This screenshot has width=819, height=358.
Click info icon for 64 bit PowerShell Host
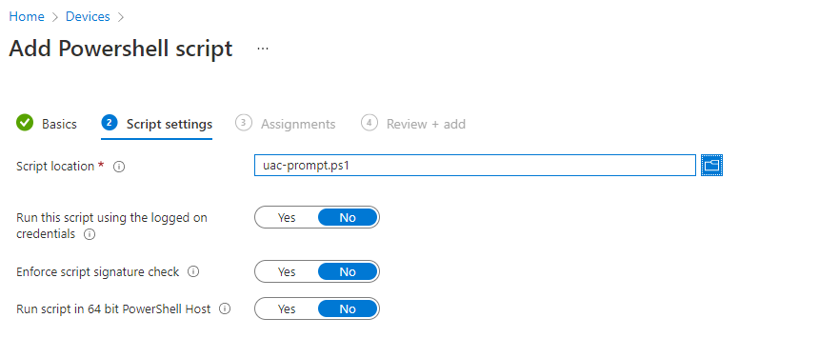click(x=225, y=308)
